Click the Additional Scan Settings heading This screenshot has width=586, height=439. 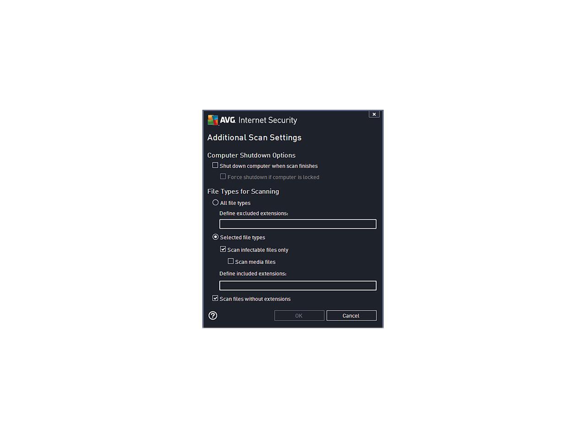coord(255,138)
